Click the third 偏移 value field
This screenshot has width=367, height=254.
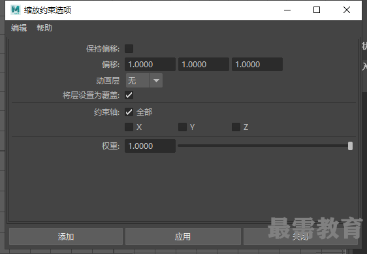(257, 65)
